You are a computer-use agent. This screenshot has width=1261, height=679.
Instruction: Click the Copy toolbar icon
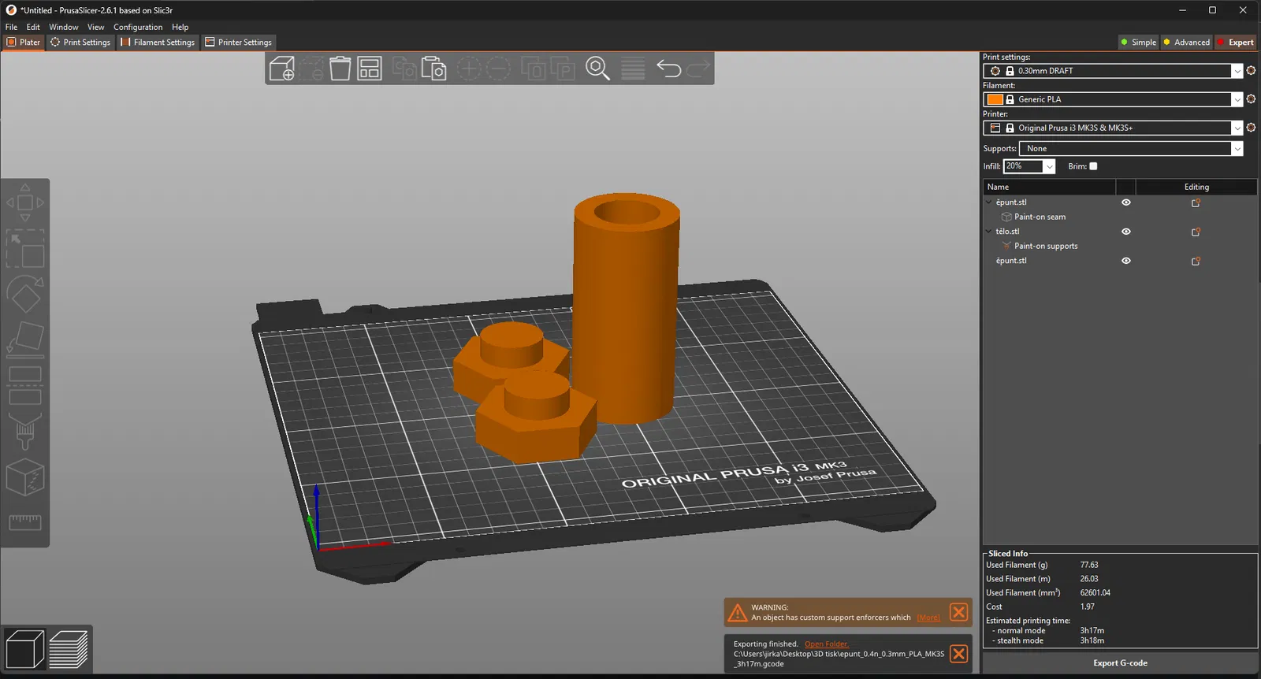point(404,69)
